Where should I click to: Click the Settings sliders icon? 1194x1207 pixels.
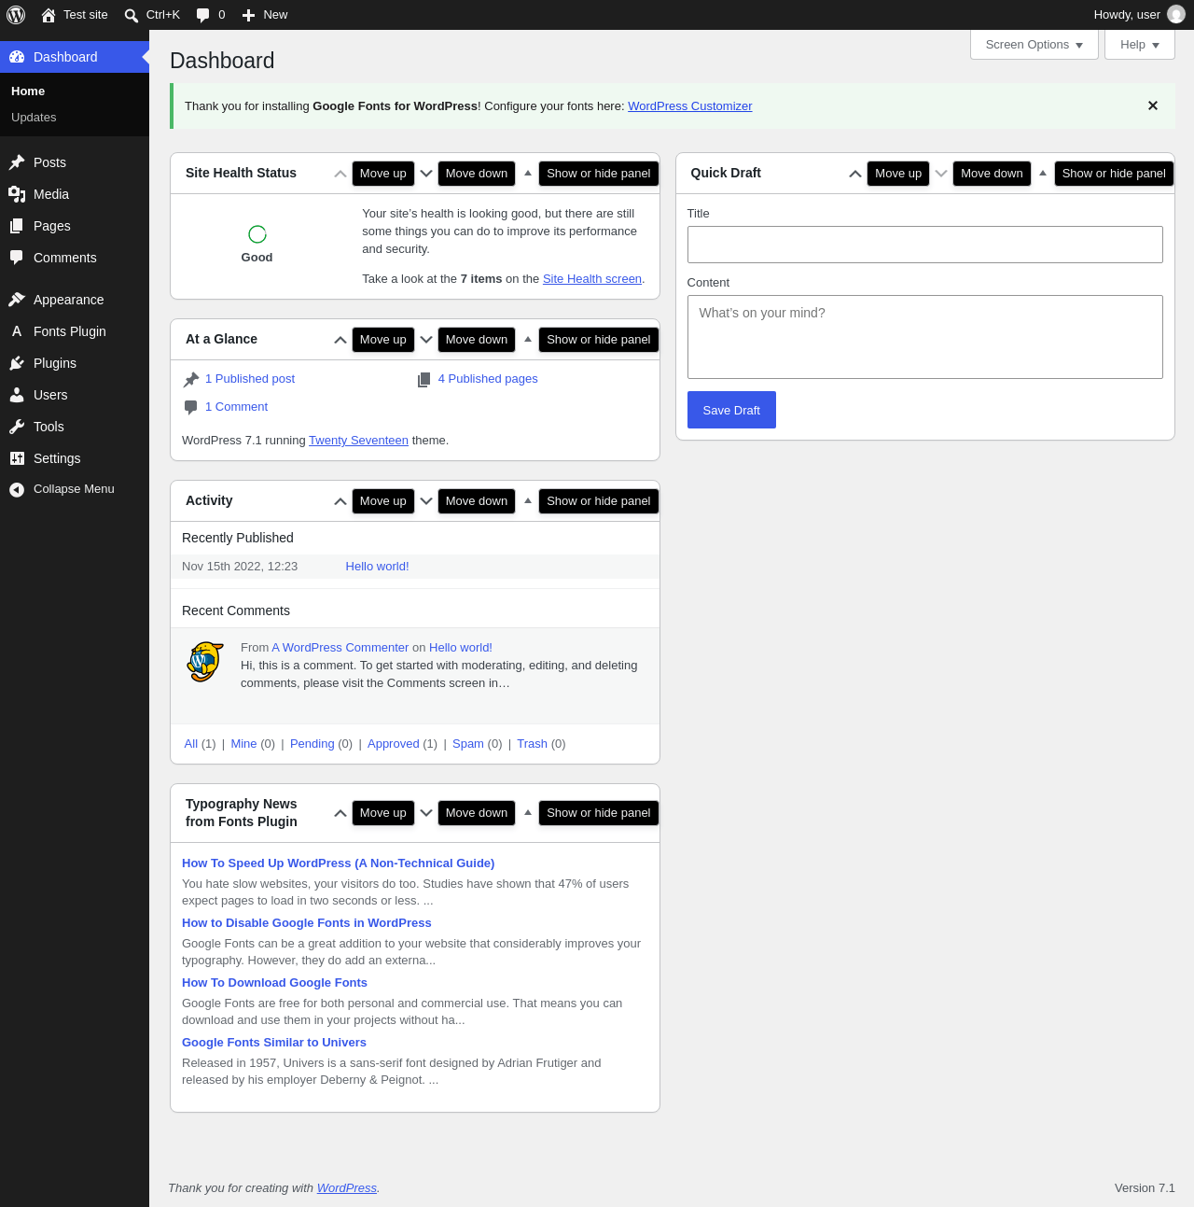tap(17, 458)
